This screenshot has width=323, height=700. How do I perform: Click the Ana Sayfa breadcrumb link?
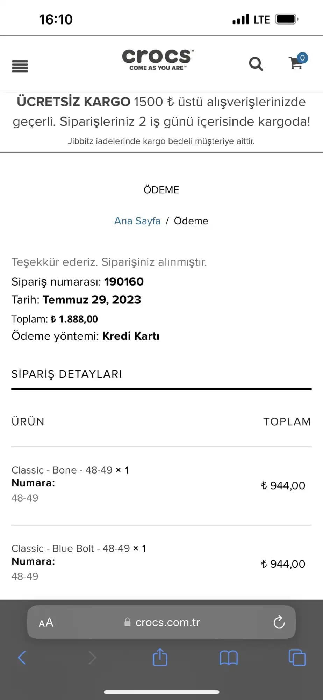(137, 221)
